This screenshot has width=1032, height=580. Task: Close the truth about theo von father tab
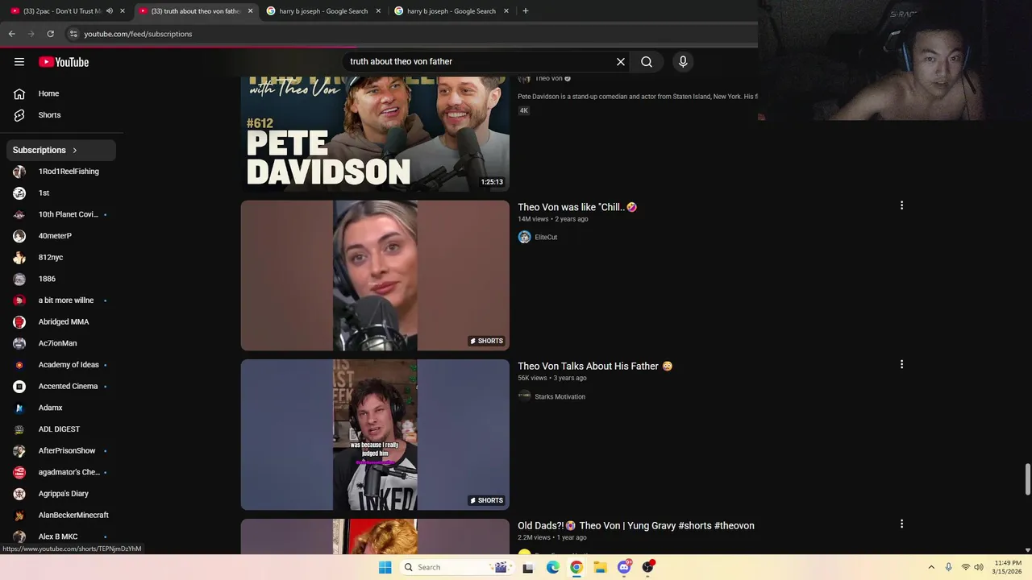[x=251, y=11]
